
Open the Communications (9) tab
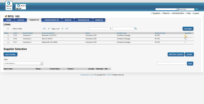(51, 20)
